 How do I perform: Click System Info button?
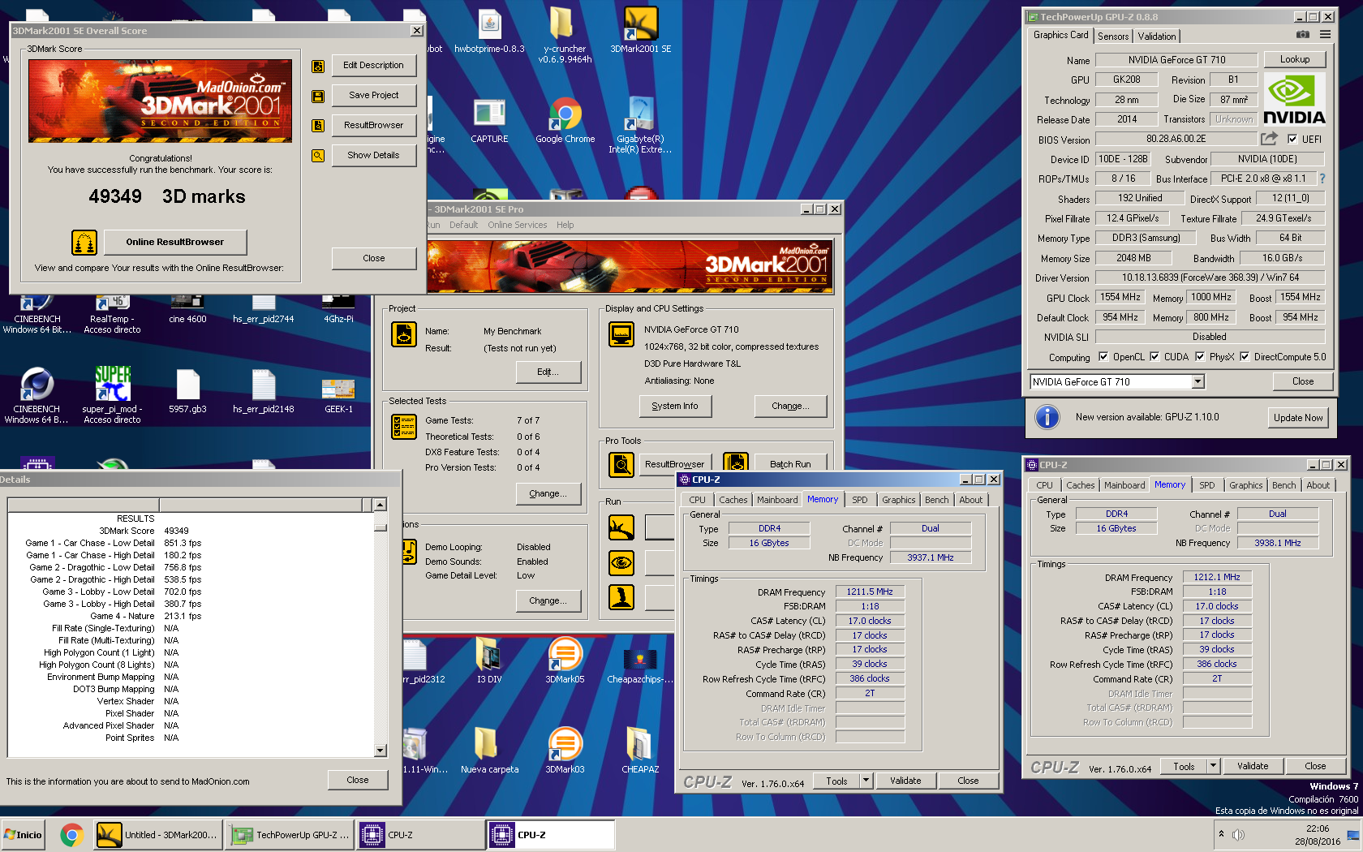coord(674,406)
